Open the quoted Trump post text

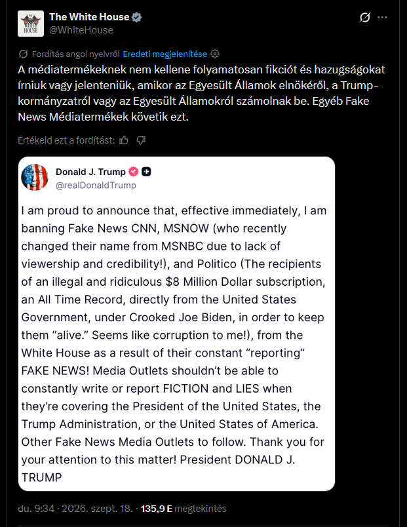point(174,344)
